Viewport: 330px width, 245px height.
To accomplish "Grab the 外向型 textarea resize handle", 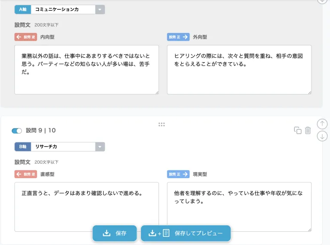I will pos(309,93).
